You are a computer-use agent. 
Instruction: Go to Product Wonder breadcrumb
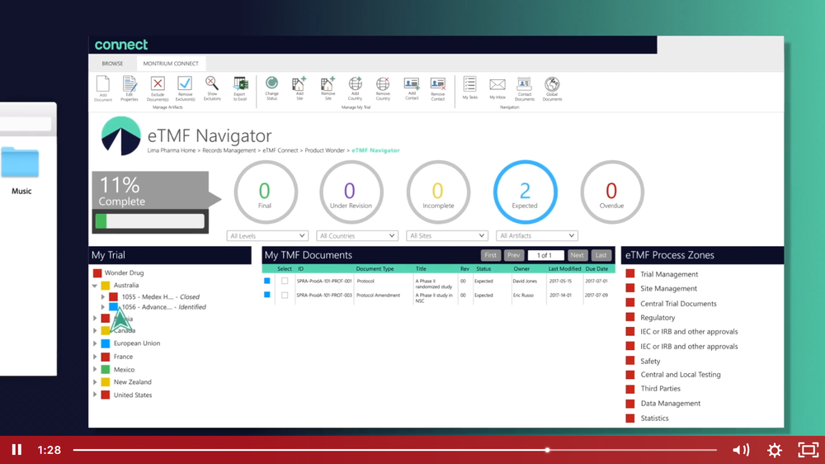324,150
